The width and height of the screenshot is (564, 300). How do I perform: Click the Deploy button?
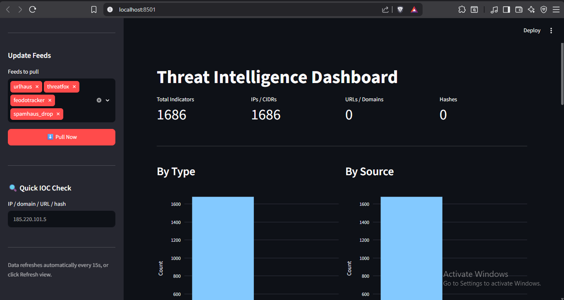click(x=532, y=31)
